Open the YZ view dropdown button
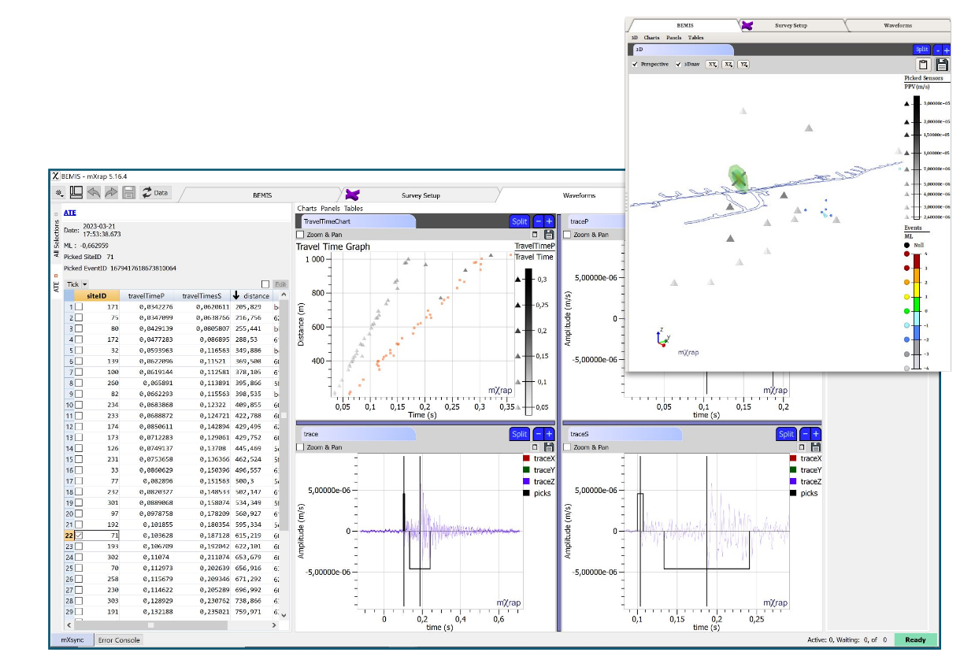Viewport: 975px width, 671px height. point(743,65)
